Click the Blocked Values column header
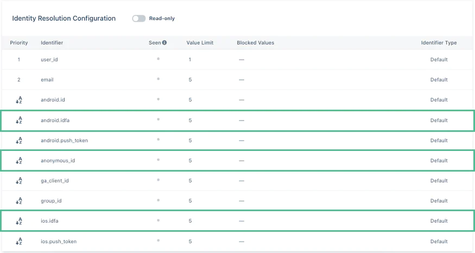Viewport: 475px width, 253px height. point(255,43)
